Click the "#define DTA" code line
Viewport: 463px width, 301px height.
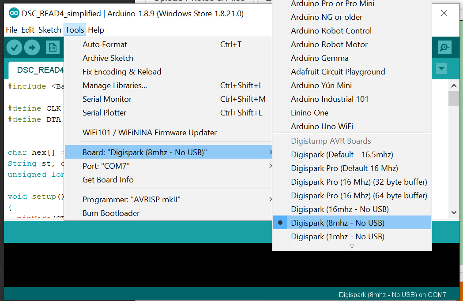(x=34, y=119)
